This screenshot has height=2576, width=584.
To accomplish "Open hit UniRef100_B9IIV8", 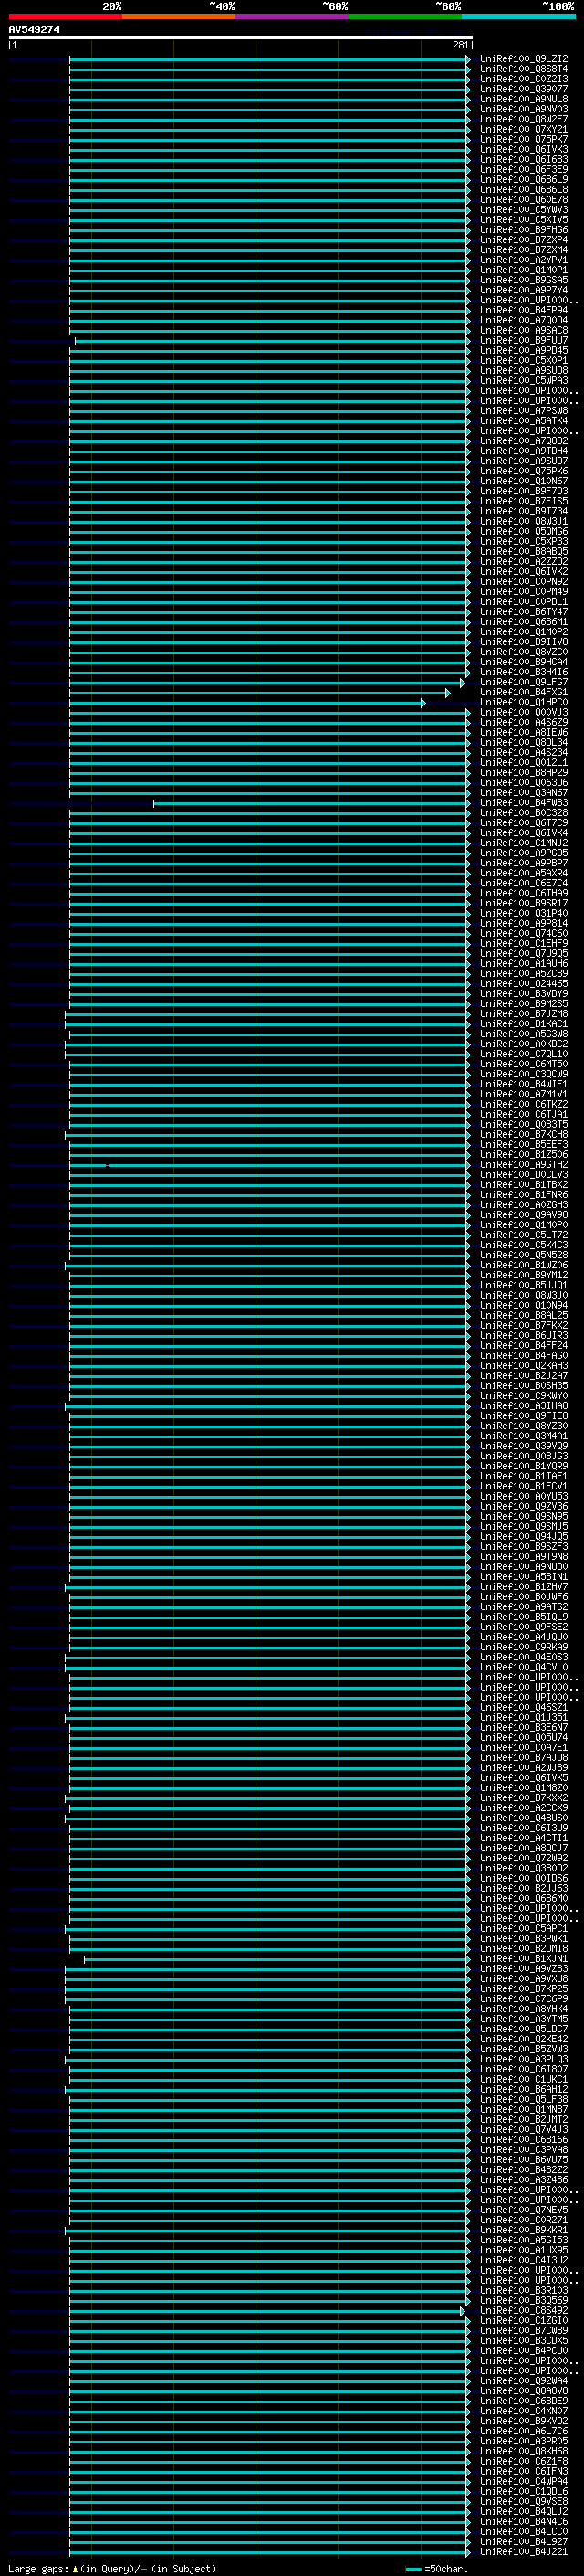I will (x=524, y=642).
